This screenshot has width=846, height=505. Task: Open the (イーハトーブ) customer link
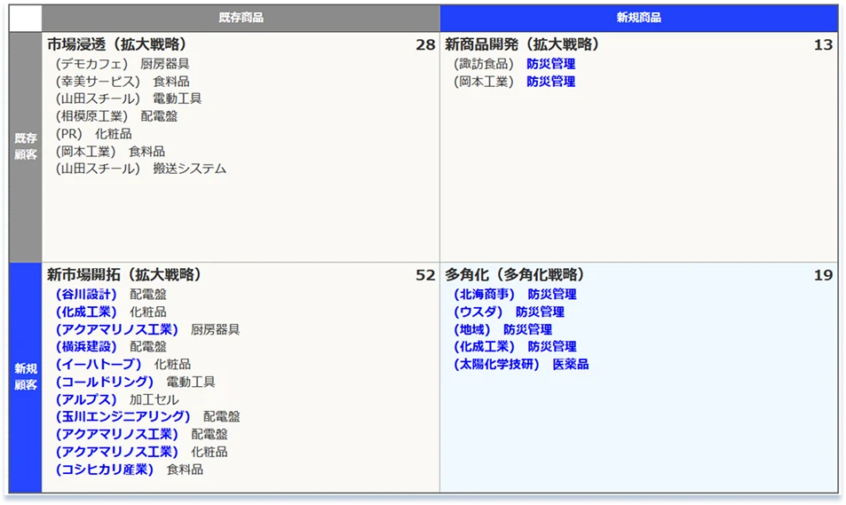coord(99,364)
